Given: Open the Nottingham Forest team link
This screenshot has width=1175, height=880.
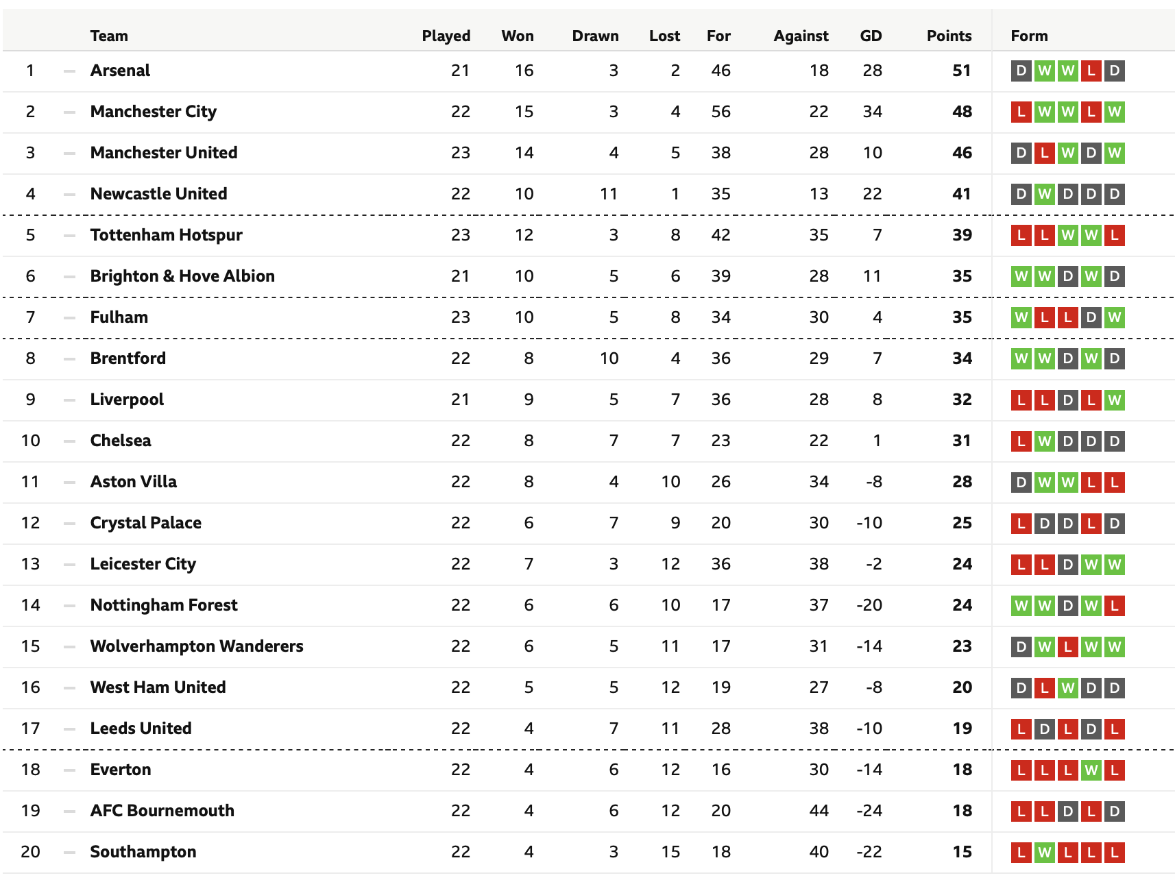Looking at the screenshot, I should click(x=164, y=605).
